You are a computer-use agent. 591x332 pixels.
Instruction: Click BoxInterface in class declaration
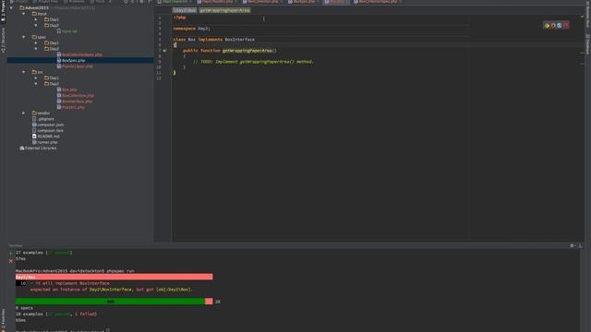[240, 40]
